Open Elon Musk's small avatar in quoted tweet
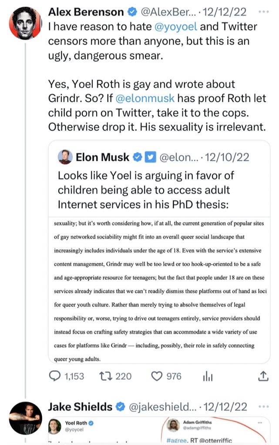 coord(65,157)
